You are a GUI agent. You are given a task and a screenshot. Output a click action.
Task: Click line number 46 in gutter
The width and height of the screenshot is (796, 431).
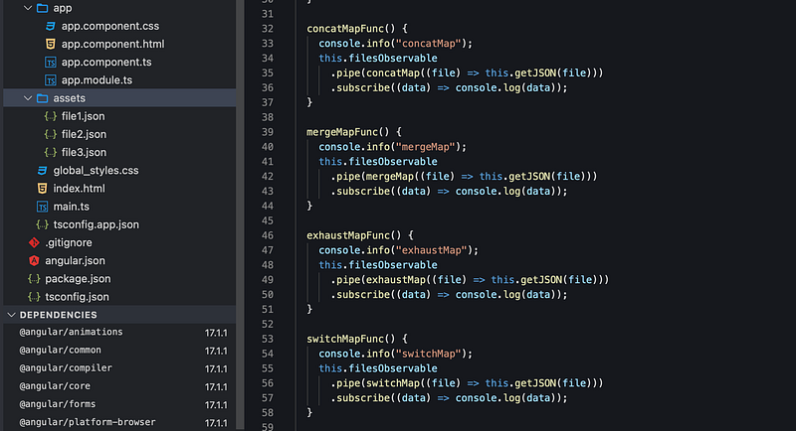pyautogui.click(x=268, y=235)
